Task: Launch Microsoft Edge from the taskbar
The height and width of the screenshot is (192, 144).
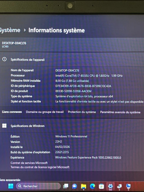Action: click(92, 186)
